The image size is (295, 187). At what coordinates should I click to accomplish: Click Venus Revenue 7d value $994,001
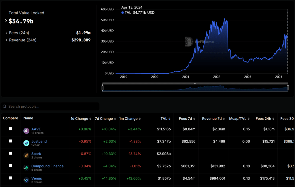(217, 178)
